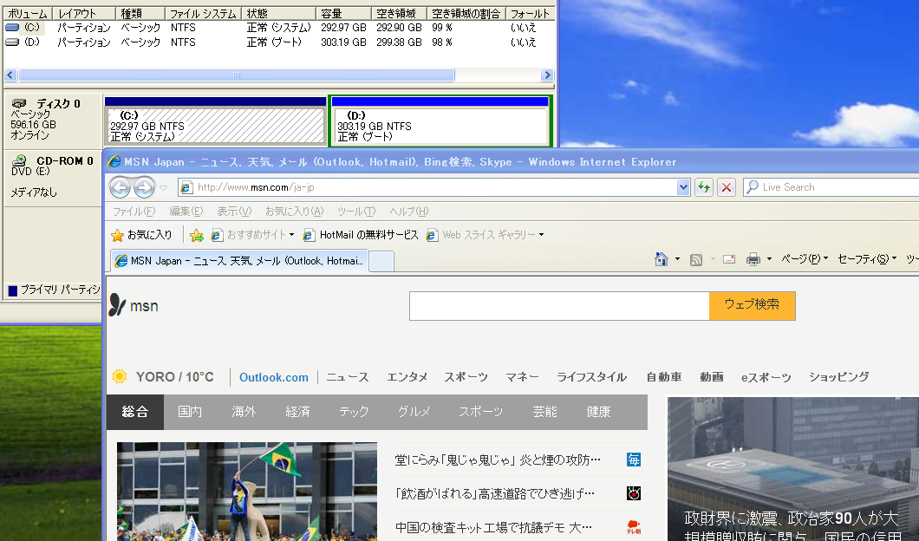Expand the Home button dropdown arrow
This screenshot has height=541, width=919.
pyautogui.click(x=677, y=259)
